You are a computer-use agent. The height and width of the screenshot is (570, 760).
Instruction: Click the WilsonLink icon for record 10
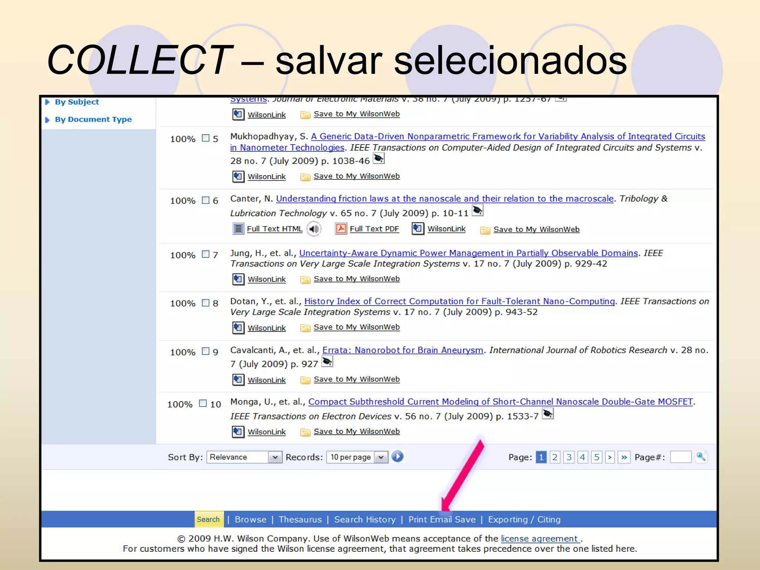pyautogui.click(x=238, y=432)
